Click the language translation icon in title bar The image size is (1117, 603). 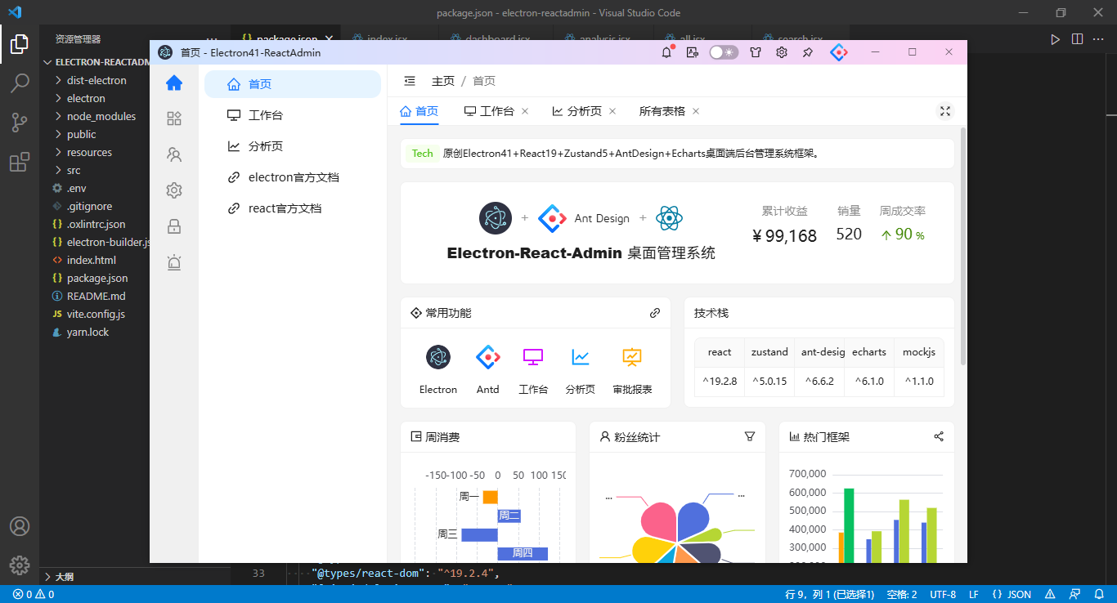click(x=693, y=52)
